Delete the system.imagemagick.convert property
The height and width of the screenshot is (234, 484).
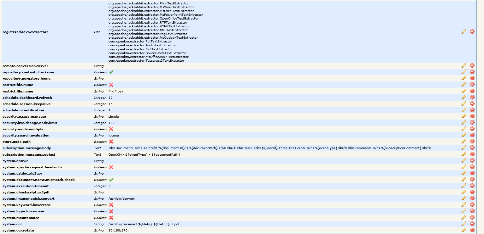click(x=472, y=198)
